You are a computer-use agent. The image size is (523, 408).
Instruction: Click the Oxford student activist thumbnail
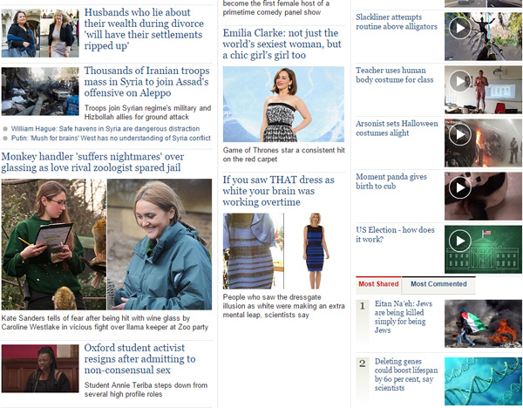click(x=40, y=369)
